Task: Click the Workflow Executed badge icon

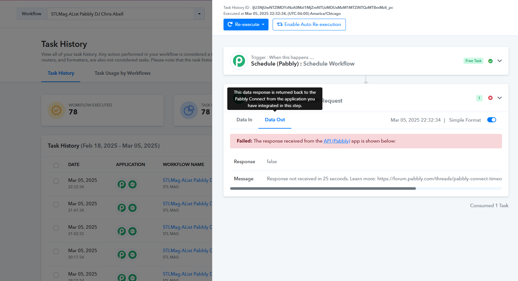Action: [x=56, y=110]
